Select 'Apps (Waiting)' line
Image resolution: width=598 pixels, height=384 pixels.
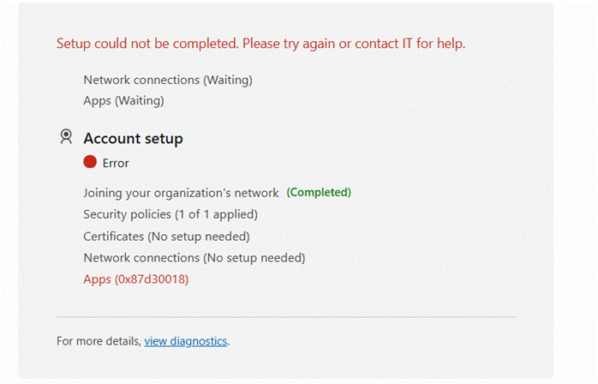(x=123, y=101)
